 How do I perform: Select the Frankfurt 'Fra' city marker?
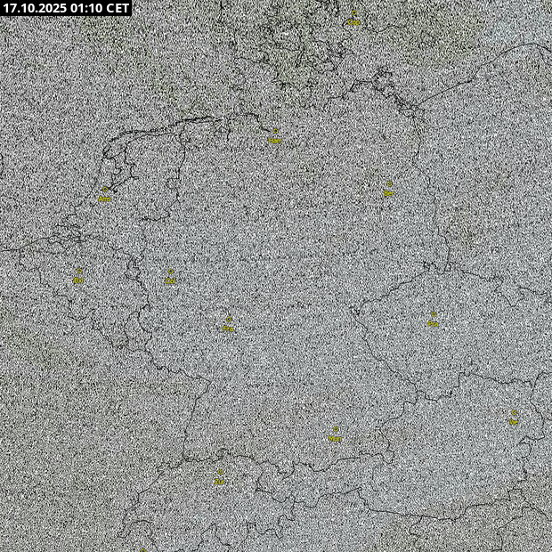[229, 320]
